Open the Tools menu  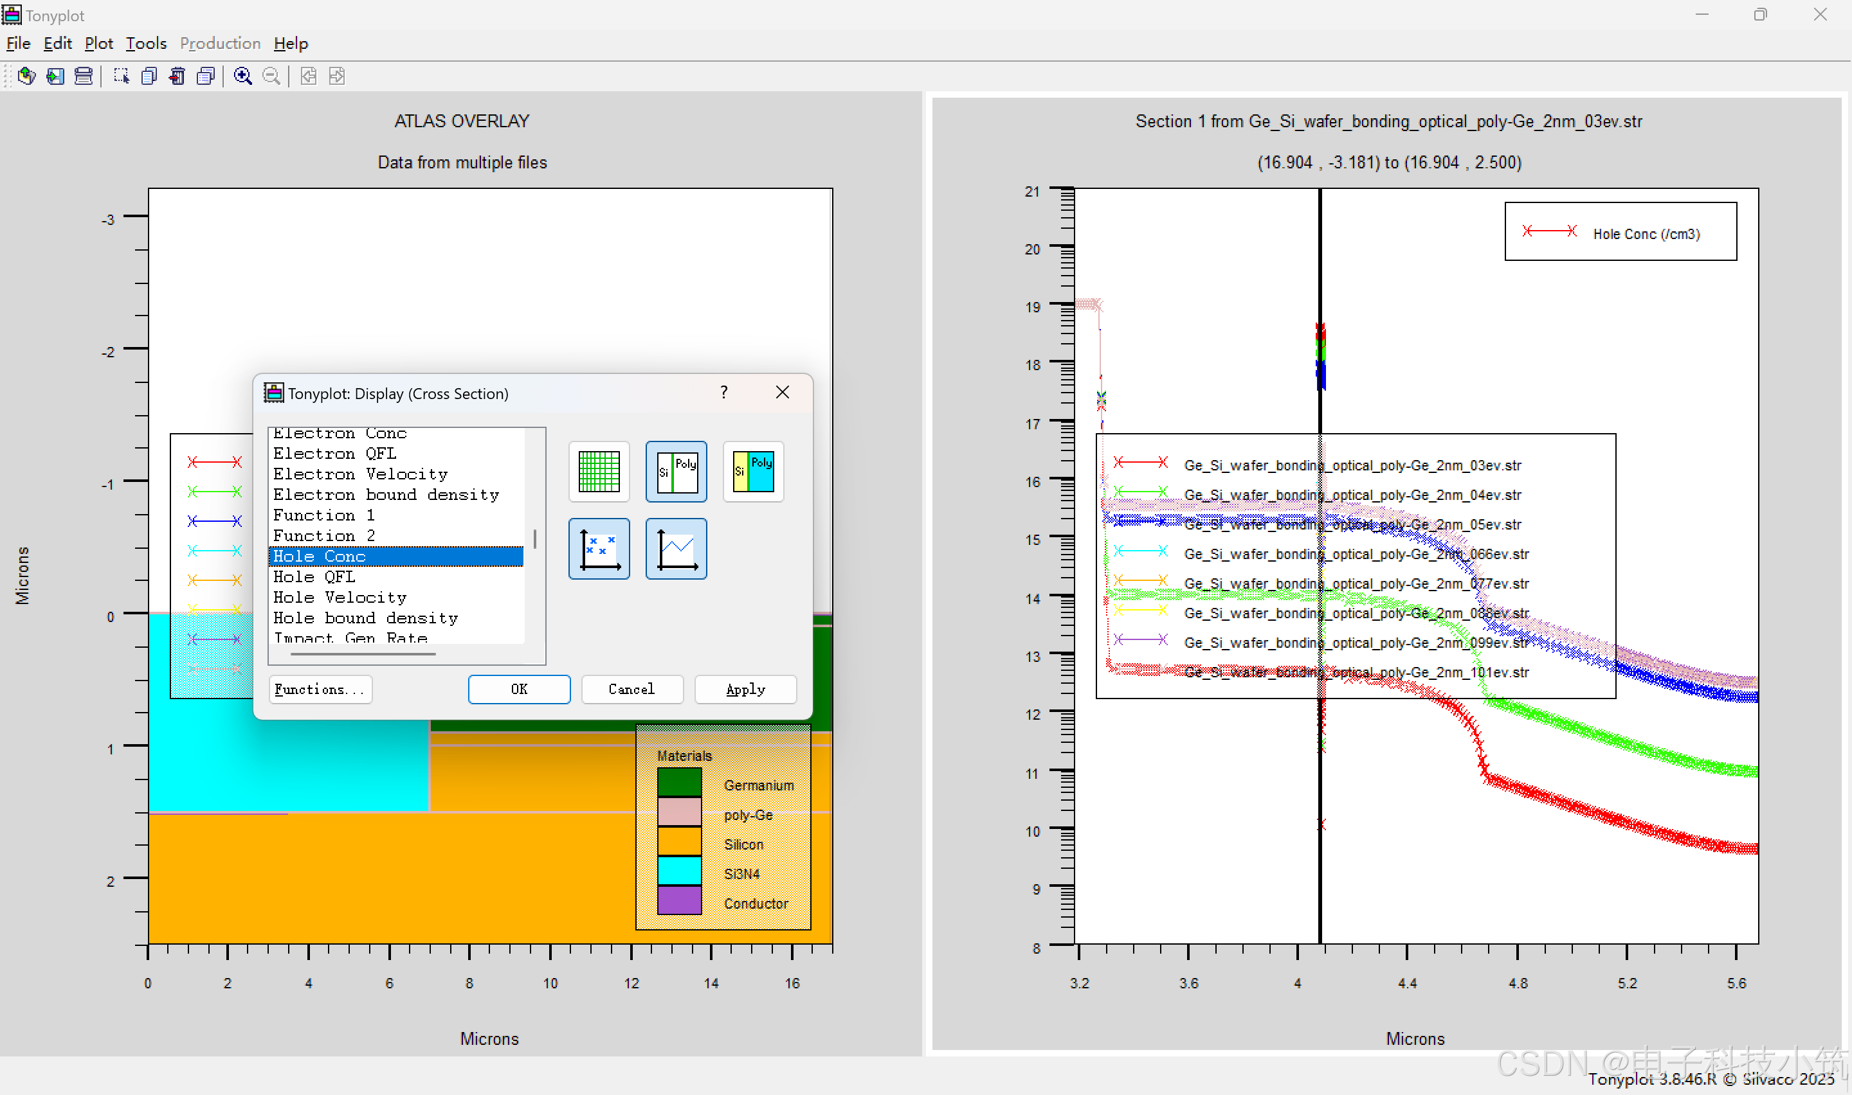[145, 44]
